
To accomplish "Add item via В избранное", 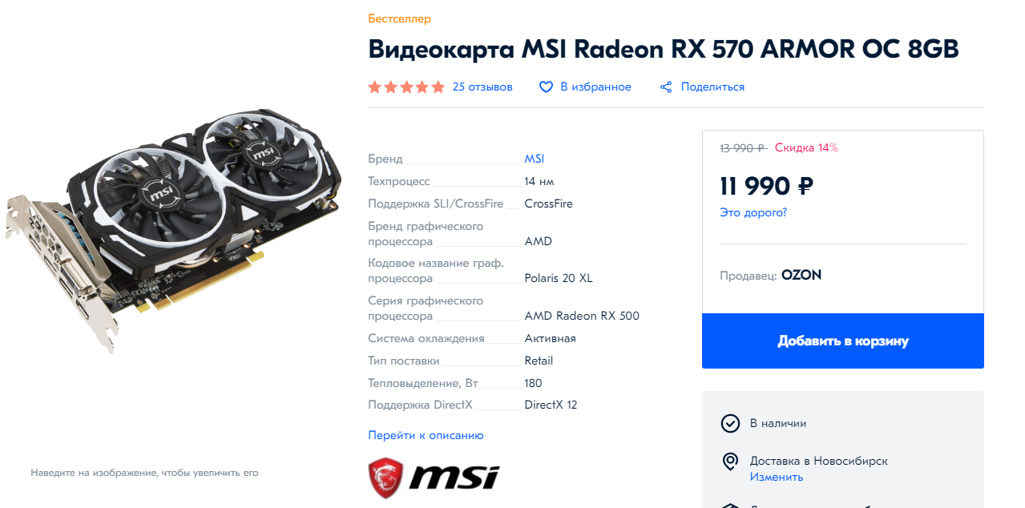I will [x=595, y=87].
